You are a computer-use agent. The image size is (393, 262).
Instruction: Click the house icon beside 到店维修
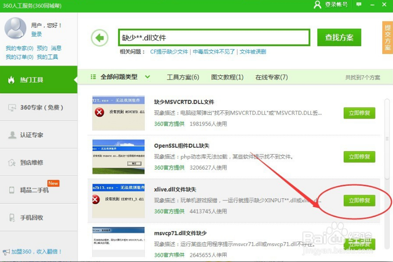(x=12, y=163)
